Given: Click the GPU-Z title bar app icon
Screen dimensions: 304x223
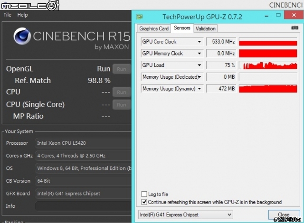Looking at the screenshot, I should pyautogui.click(x=139, y=17).
